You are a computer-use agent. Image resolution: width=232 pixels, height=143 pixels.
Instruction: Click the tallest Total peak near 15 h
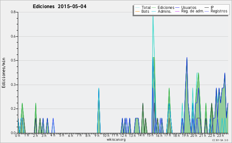click(153, 16)
